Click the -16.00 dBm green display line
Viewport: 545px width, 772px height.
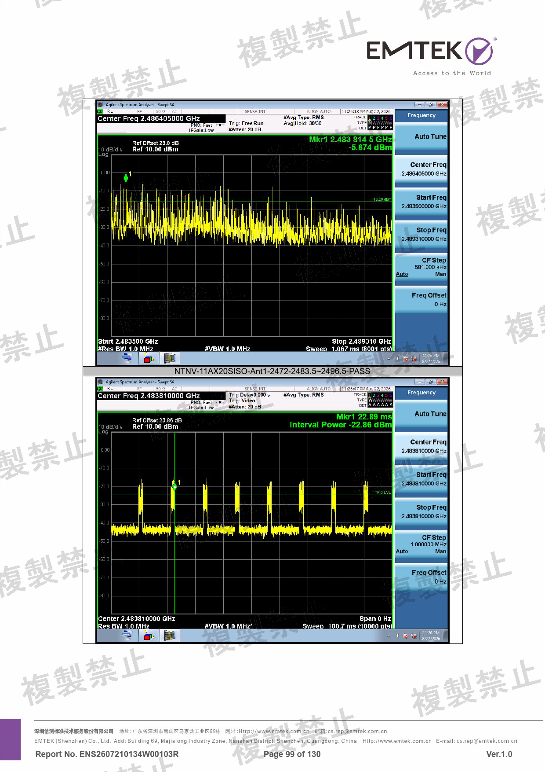[x=251, y=202]
